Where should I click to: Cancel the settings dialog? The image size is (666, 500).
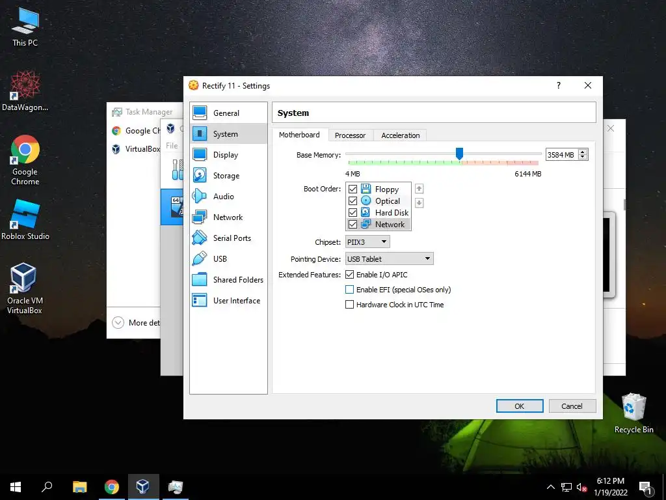pos(572,406)
